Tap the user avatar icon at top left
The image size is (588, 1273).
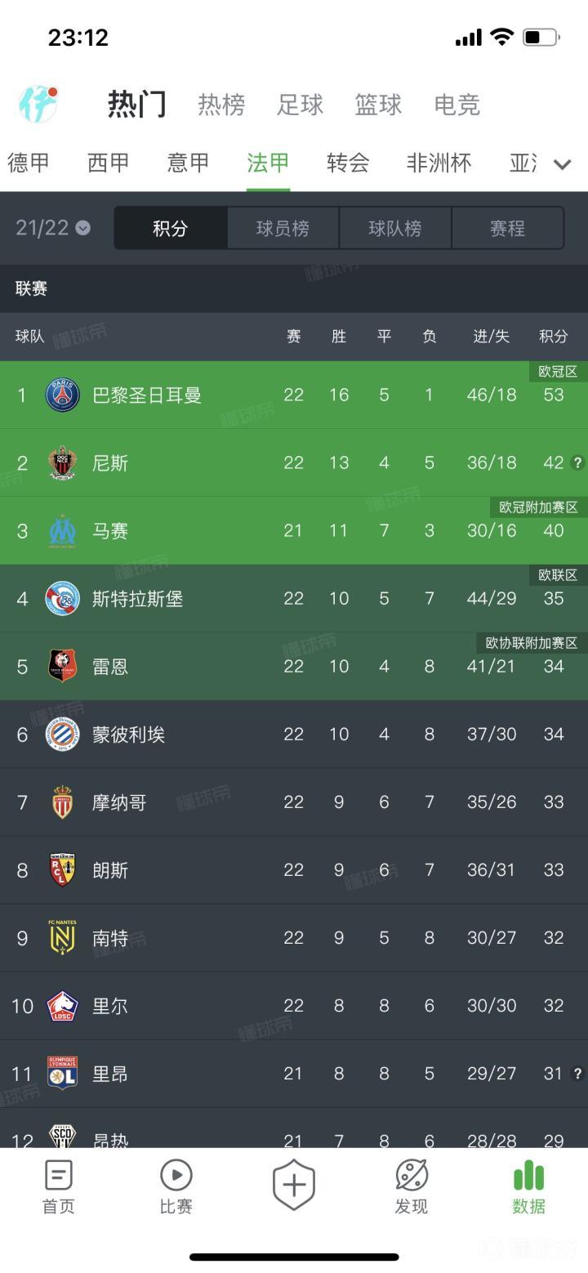tap(38, 104)
